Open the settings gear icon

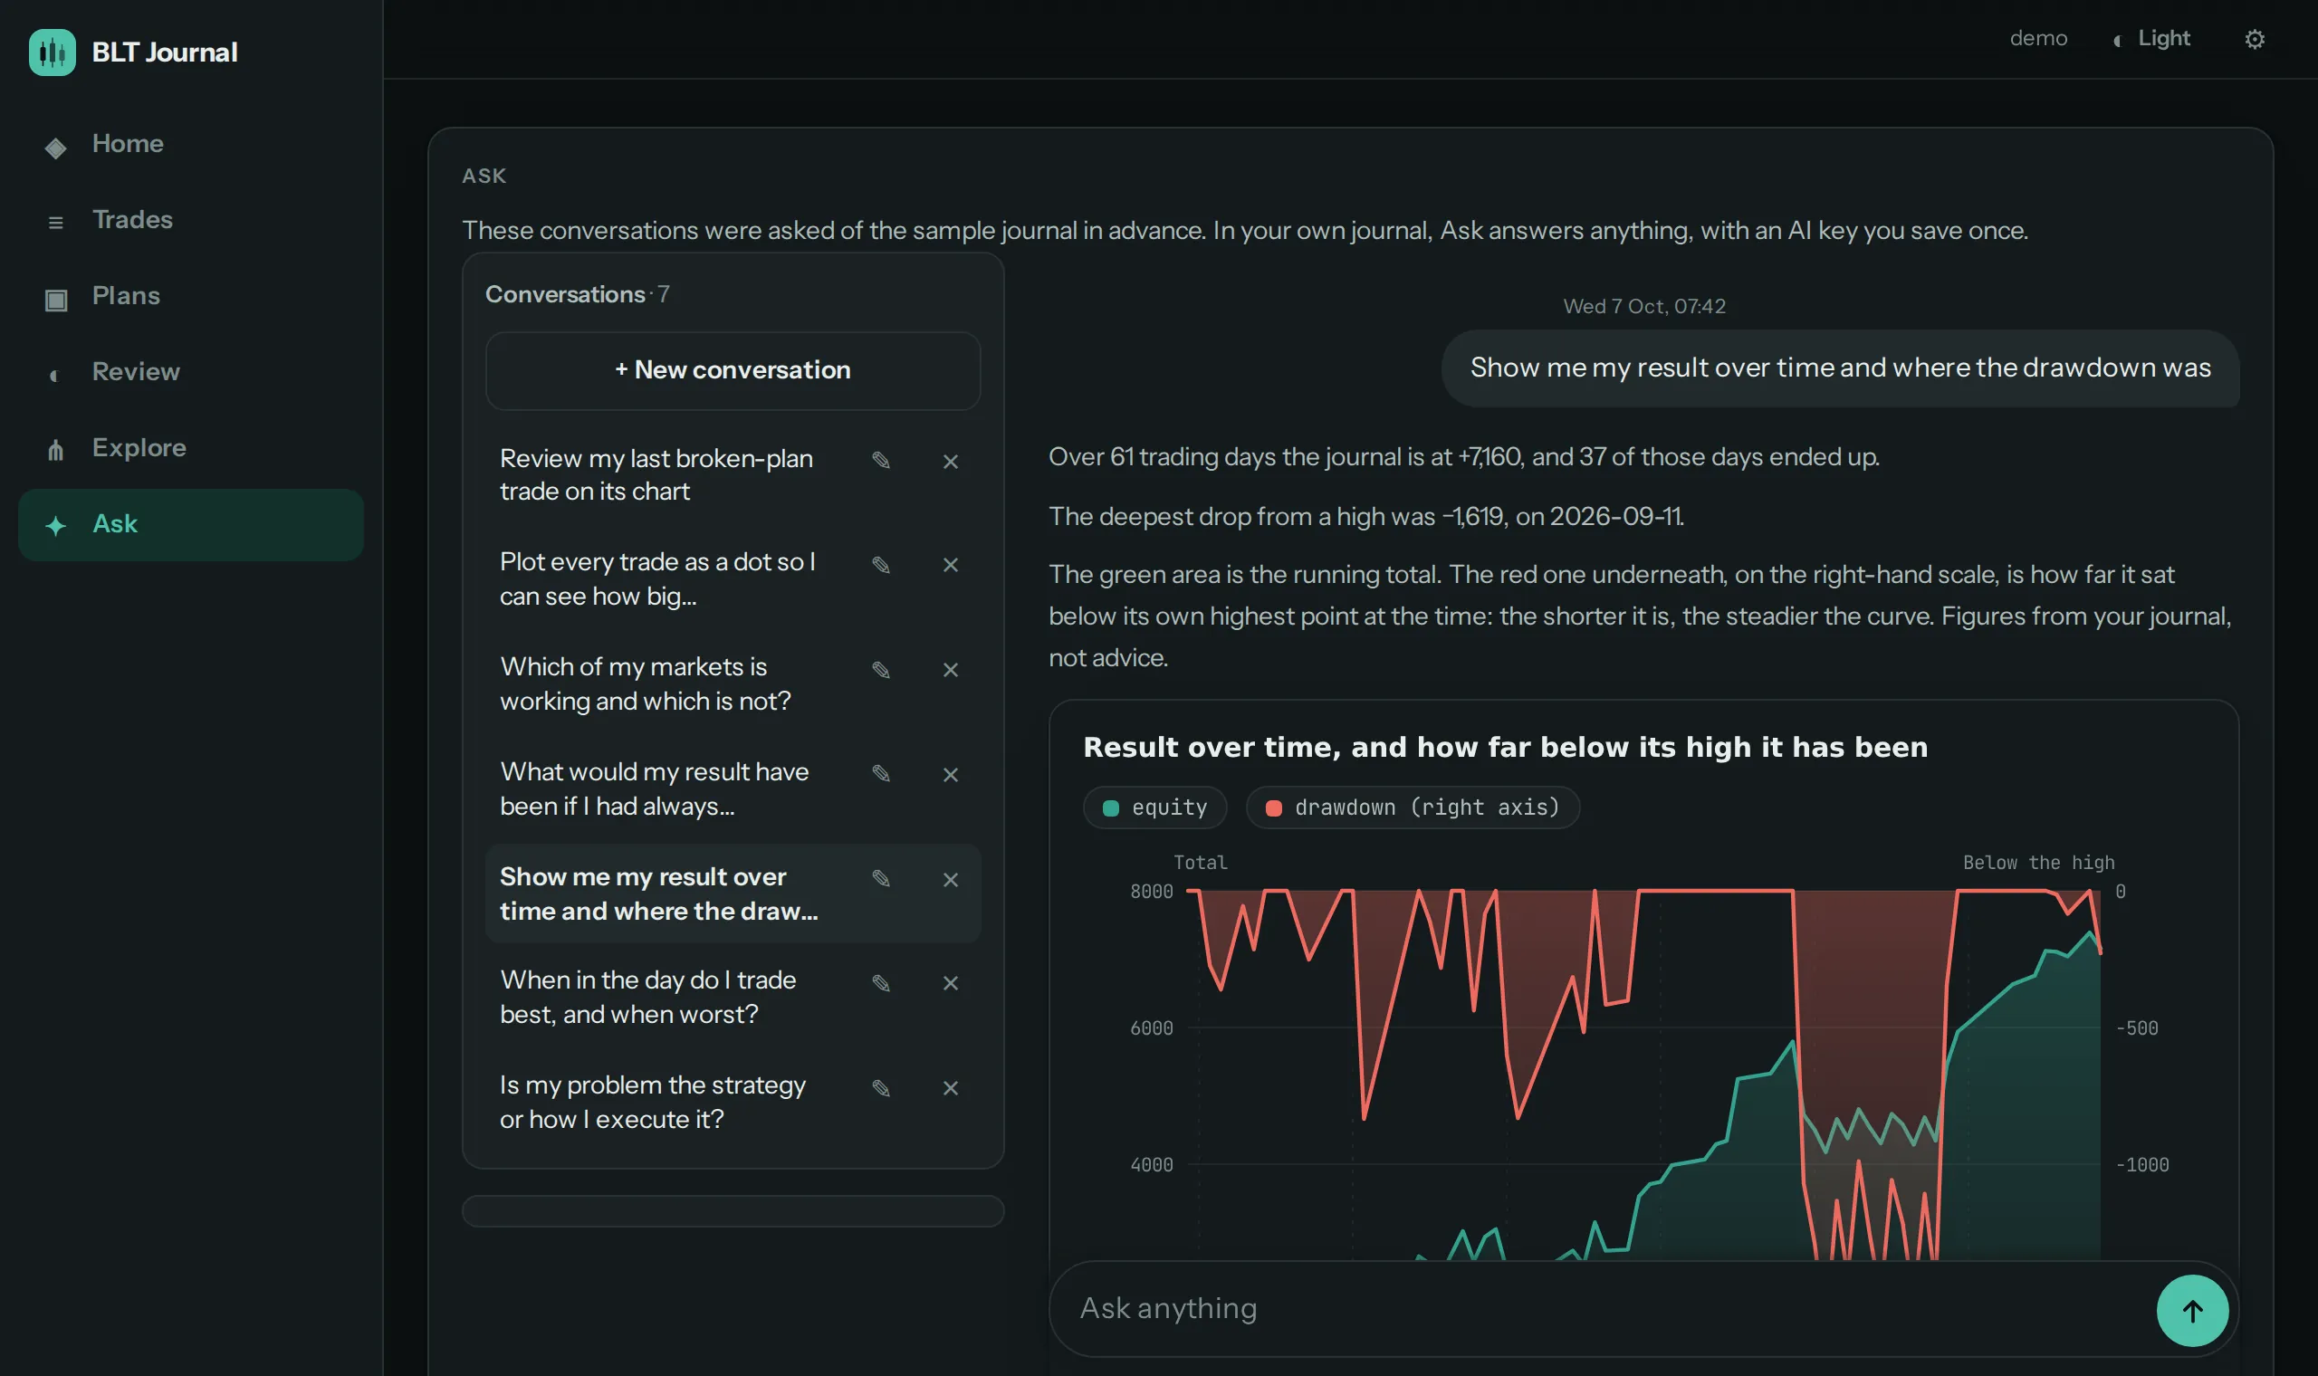(2254, 39)
